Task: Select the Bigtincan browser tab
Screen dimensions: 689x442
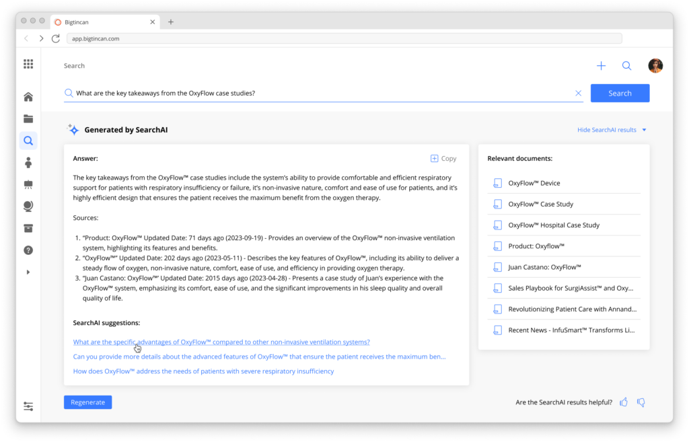Action: (106, 22)
